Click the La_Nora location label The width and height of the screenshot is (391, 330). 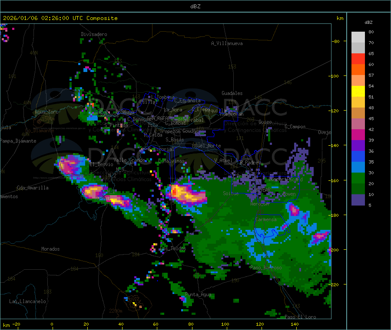point(173,110)
